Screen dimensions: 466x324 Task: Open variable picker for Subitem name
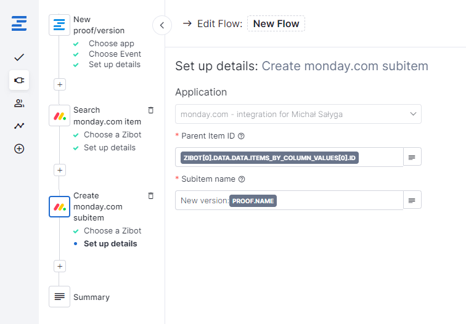tap(412, 200)
